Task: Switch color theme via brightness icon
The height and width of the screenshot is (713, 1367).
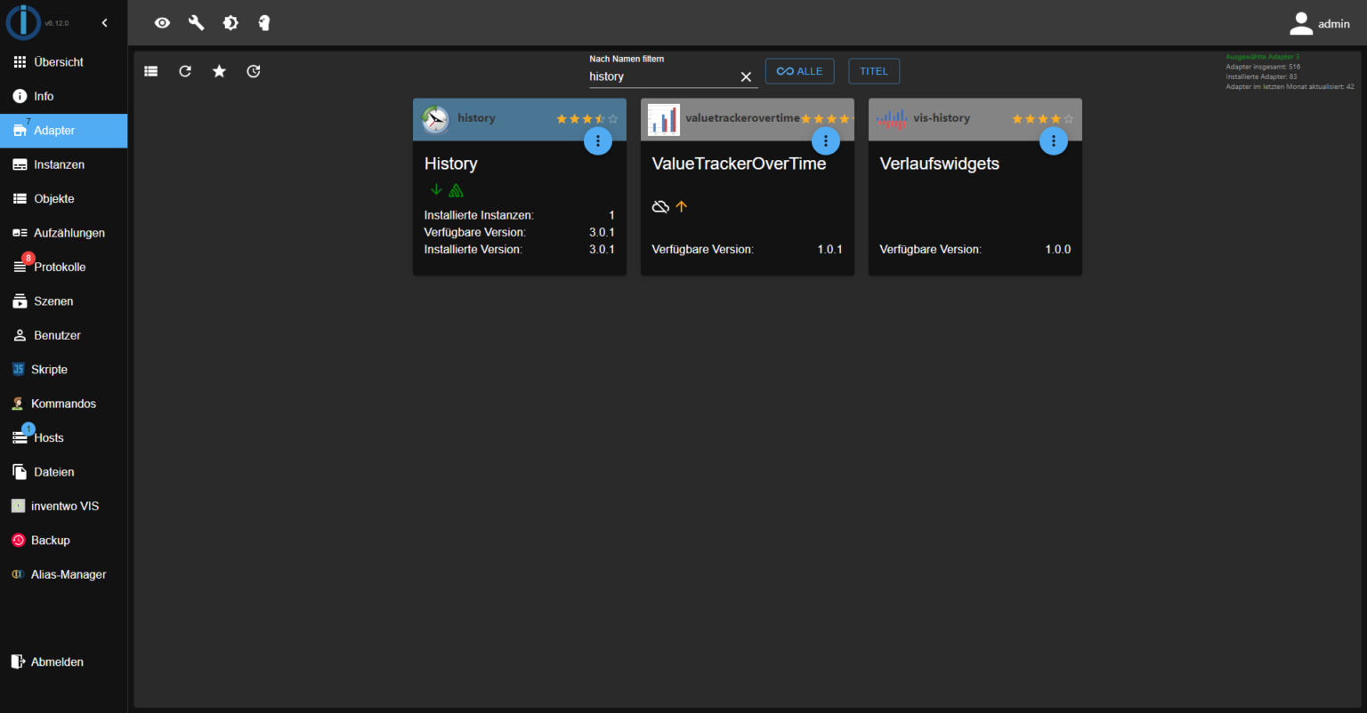Action: (x=230, y=22)
